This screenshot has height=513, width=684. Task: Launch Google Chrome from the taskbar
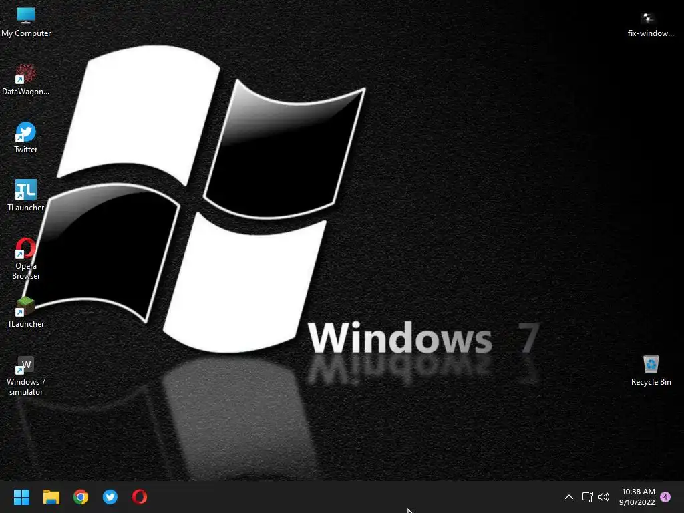(81, 497)
